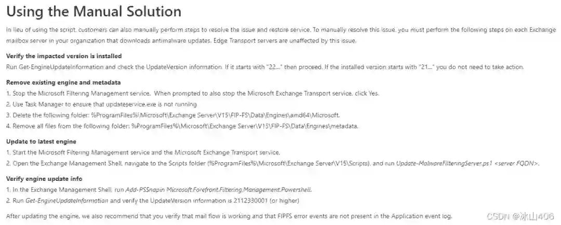Click the "Verify the impacted version is installed" subheading

click(64, 56)
